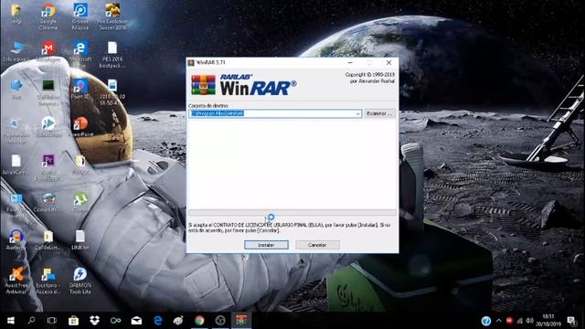Viewport: 585px width, 329px height.
Task: Open the Google Chrome desktop shortcut
Action: pos(48,16)
